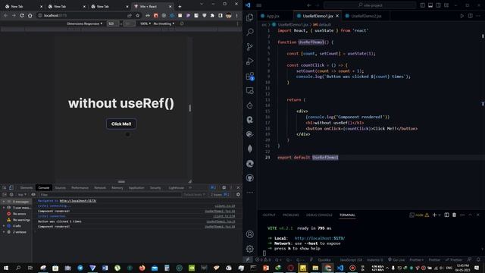The width and height of the screenshot is (485, 273).
Task: Open the Elements tab in DevTools
Action: tap(27, 187)
